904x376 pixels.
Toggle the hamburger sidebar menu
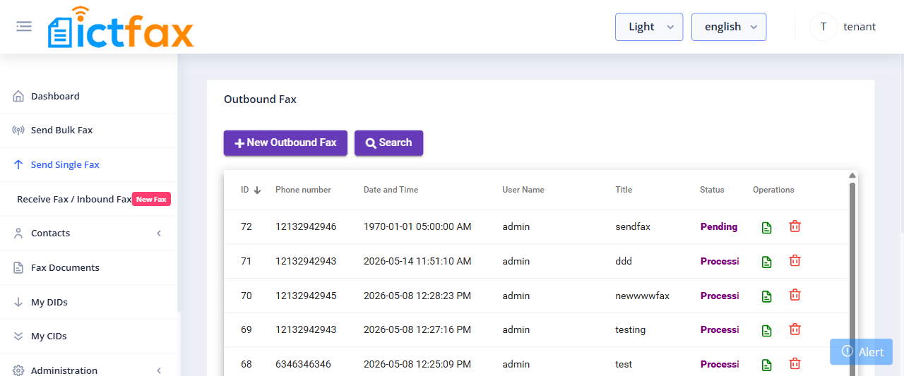click(x=24, y=27)
